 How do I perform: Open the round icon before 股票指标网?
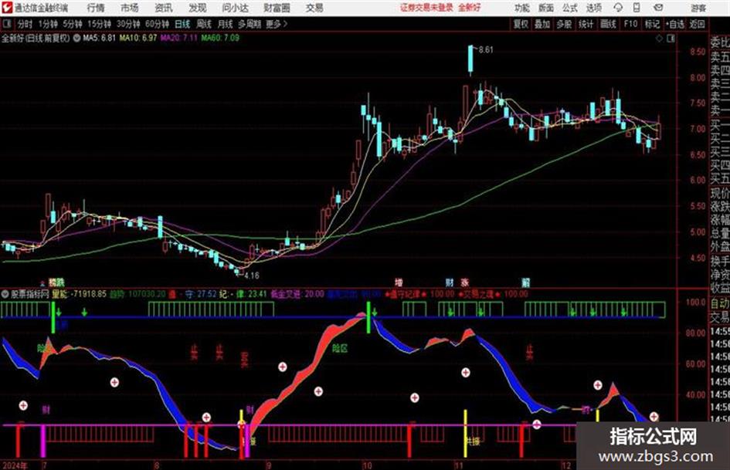coord(5,294)
